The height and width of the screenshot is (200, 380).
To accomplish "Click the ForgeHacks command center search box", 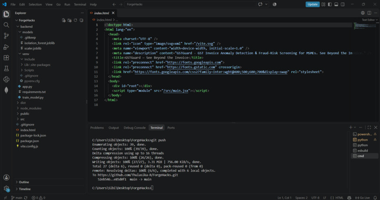I will (190, 4).
